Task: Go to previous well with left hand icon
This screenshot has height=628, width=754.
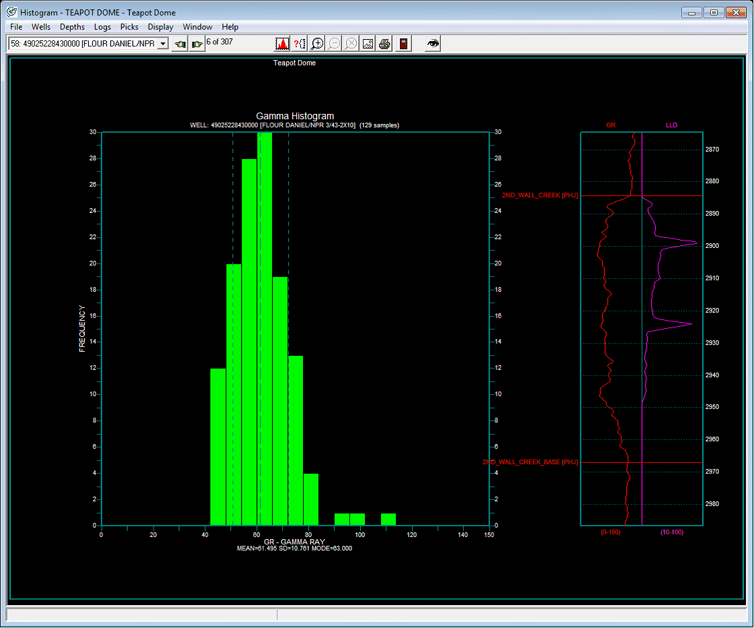Action: 180,44
